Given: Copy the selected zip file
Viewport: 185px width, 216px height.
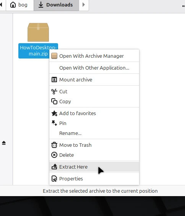Looking at the screenshot, I should pyautogui.click(x=94, y=102).
